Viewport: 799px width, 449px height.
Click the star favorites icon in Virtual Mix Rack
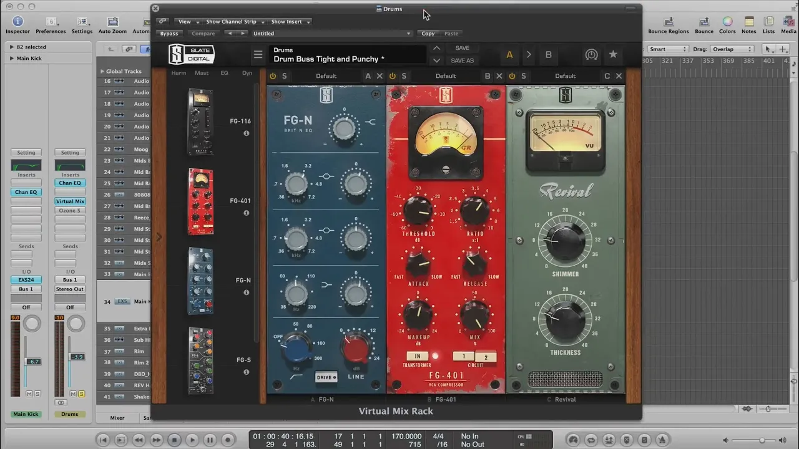tap(613, 55)
